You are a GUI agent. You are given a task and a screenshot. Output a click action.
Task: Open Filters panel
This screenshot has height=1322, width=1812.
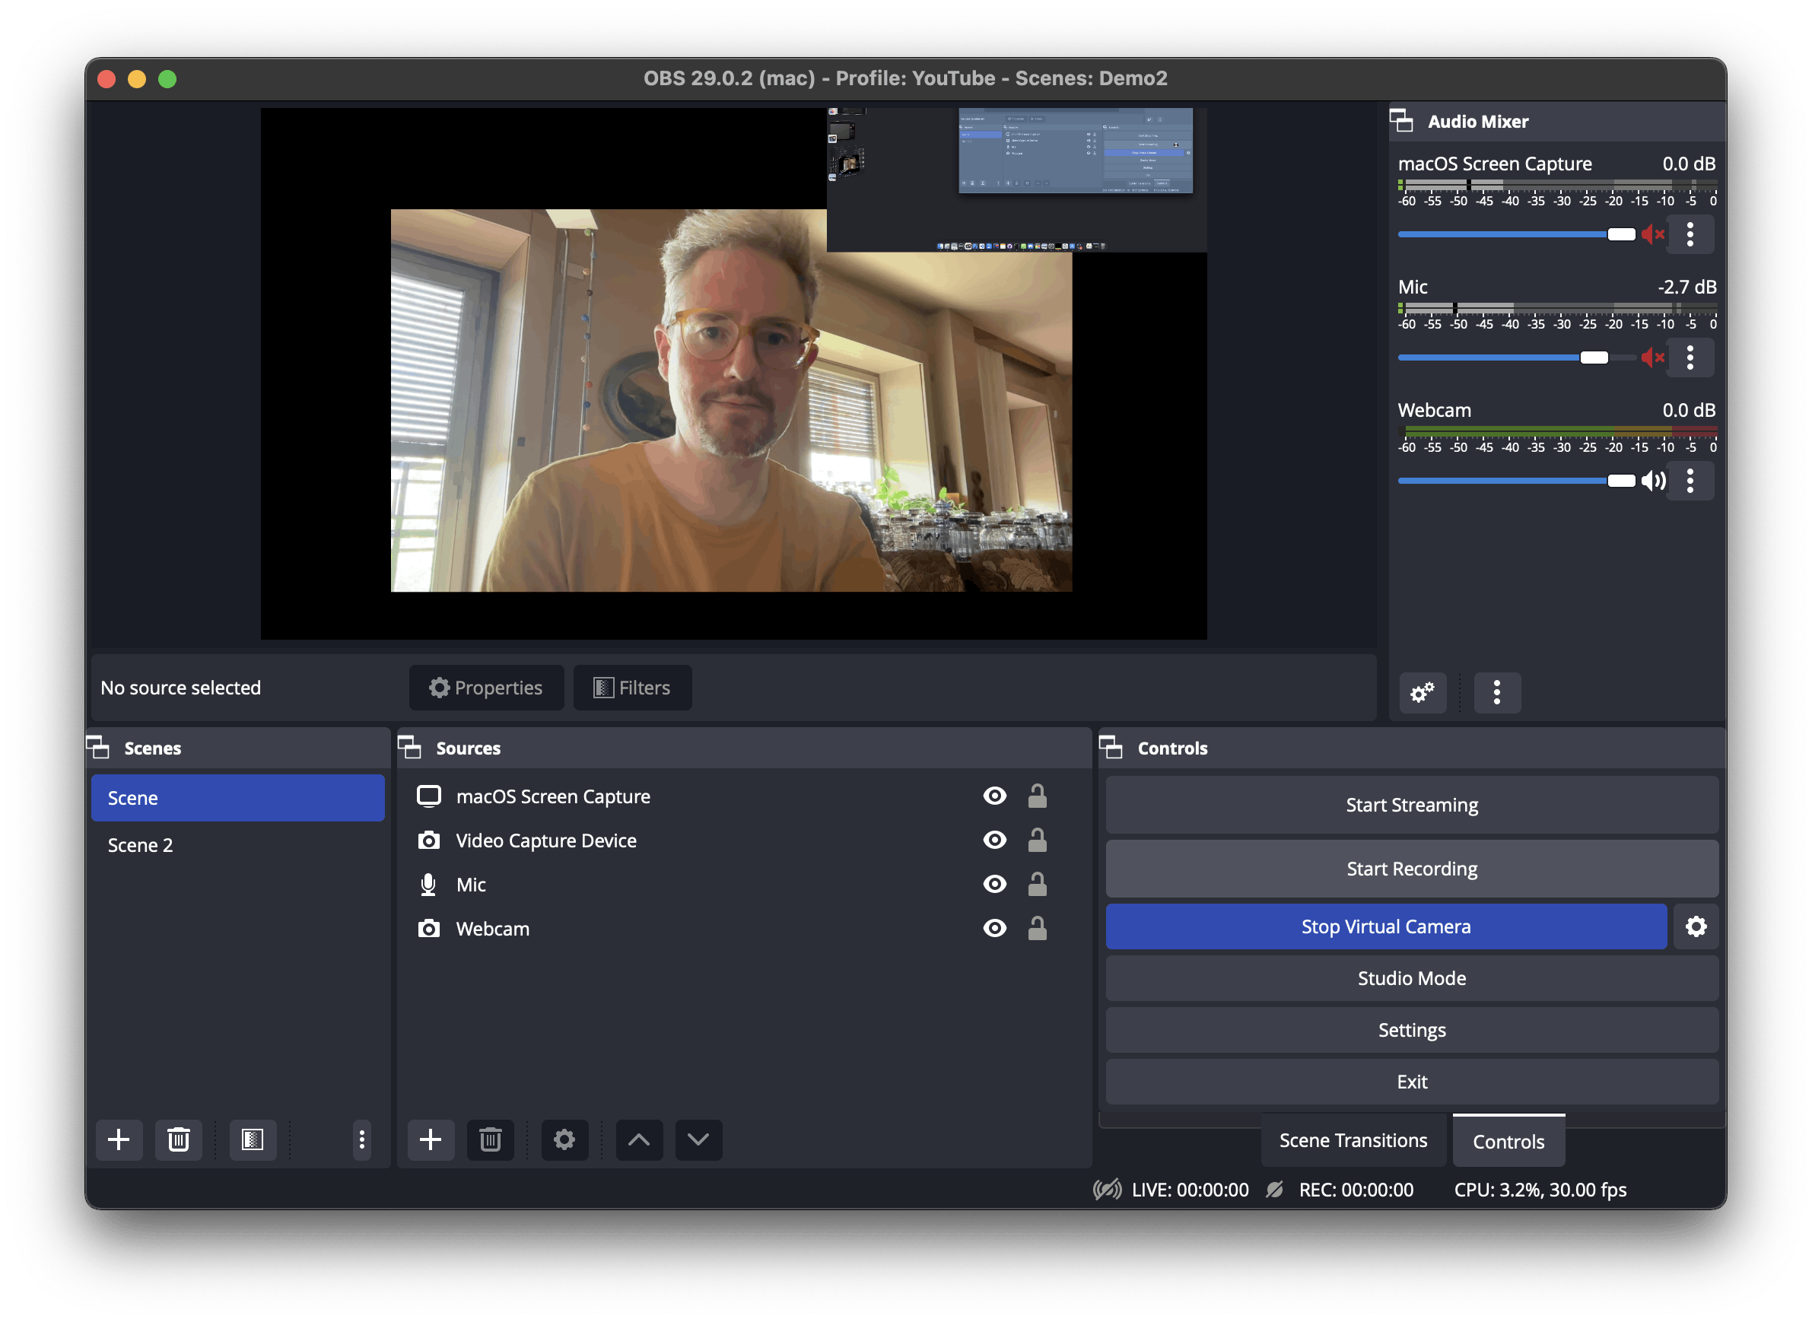[629, 686]
